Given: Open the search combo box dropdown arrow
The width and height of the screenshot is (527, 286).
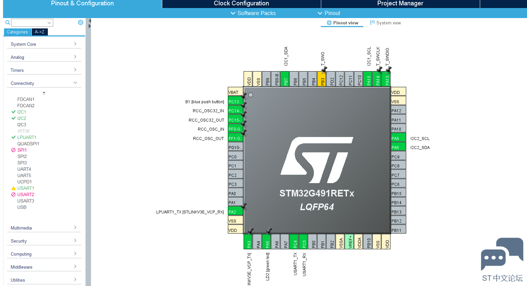Looking at the screenshot, I should (49, 23).
